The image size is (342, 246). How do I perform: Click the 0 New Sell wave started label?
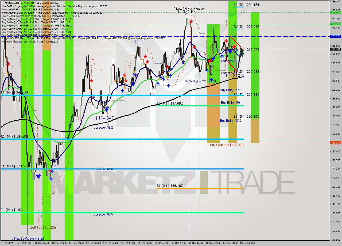point(189,9)
